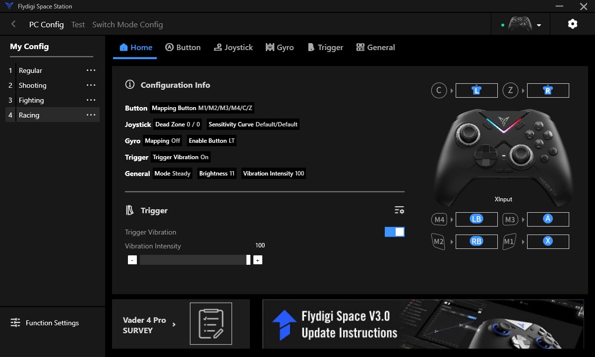The height and width of the screenshot is (357, 595).
Task: Open the Joystick settings section
Action: 233,47
